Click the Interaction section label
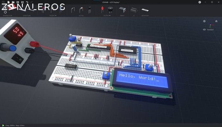 coord(8,16)
